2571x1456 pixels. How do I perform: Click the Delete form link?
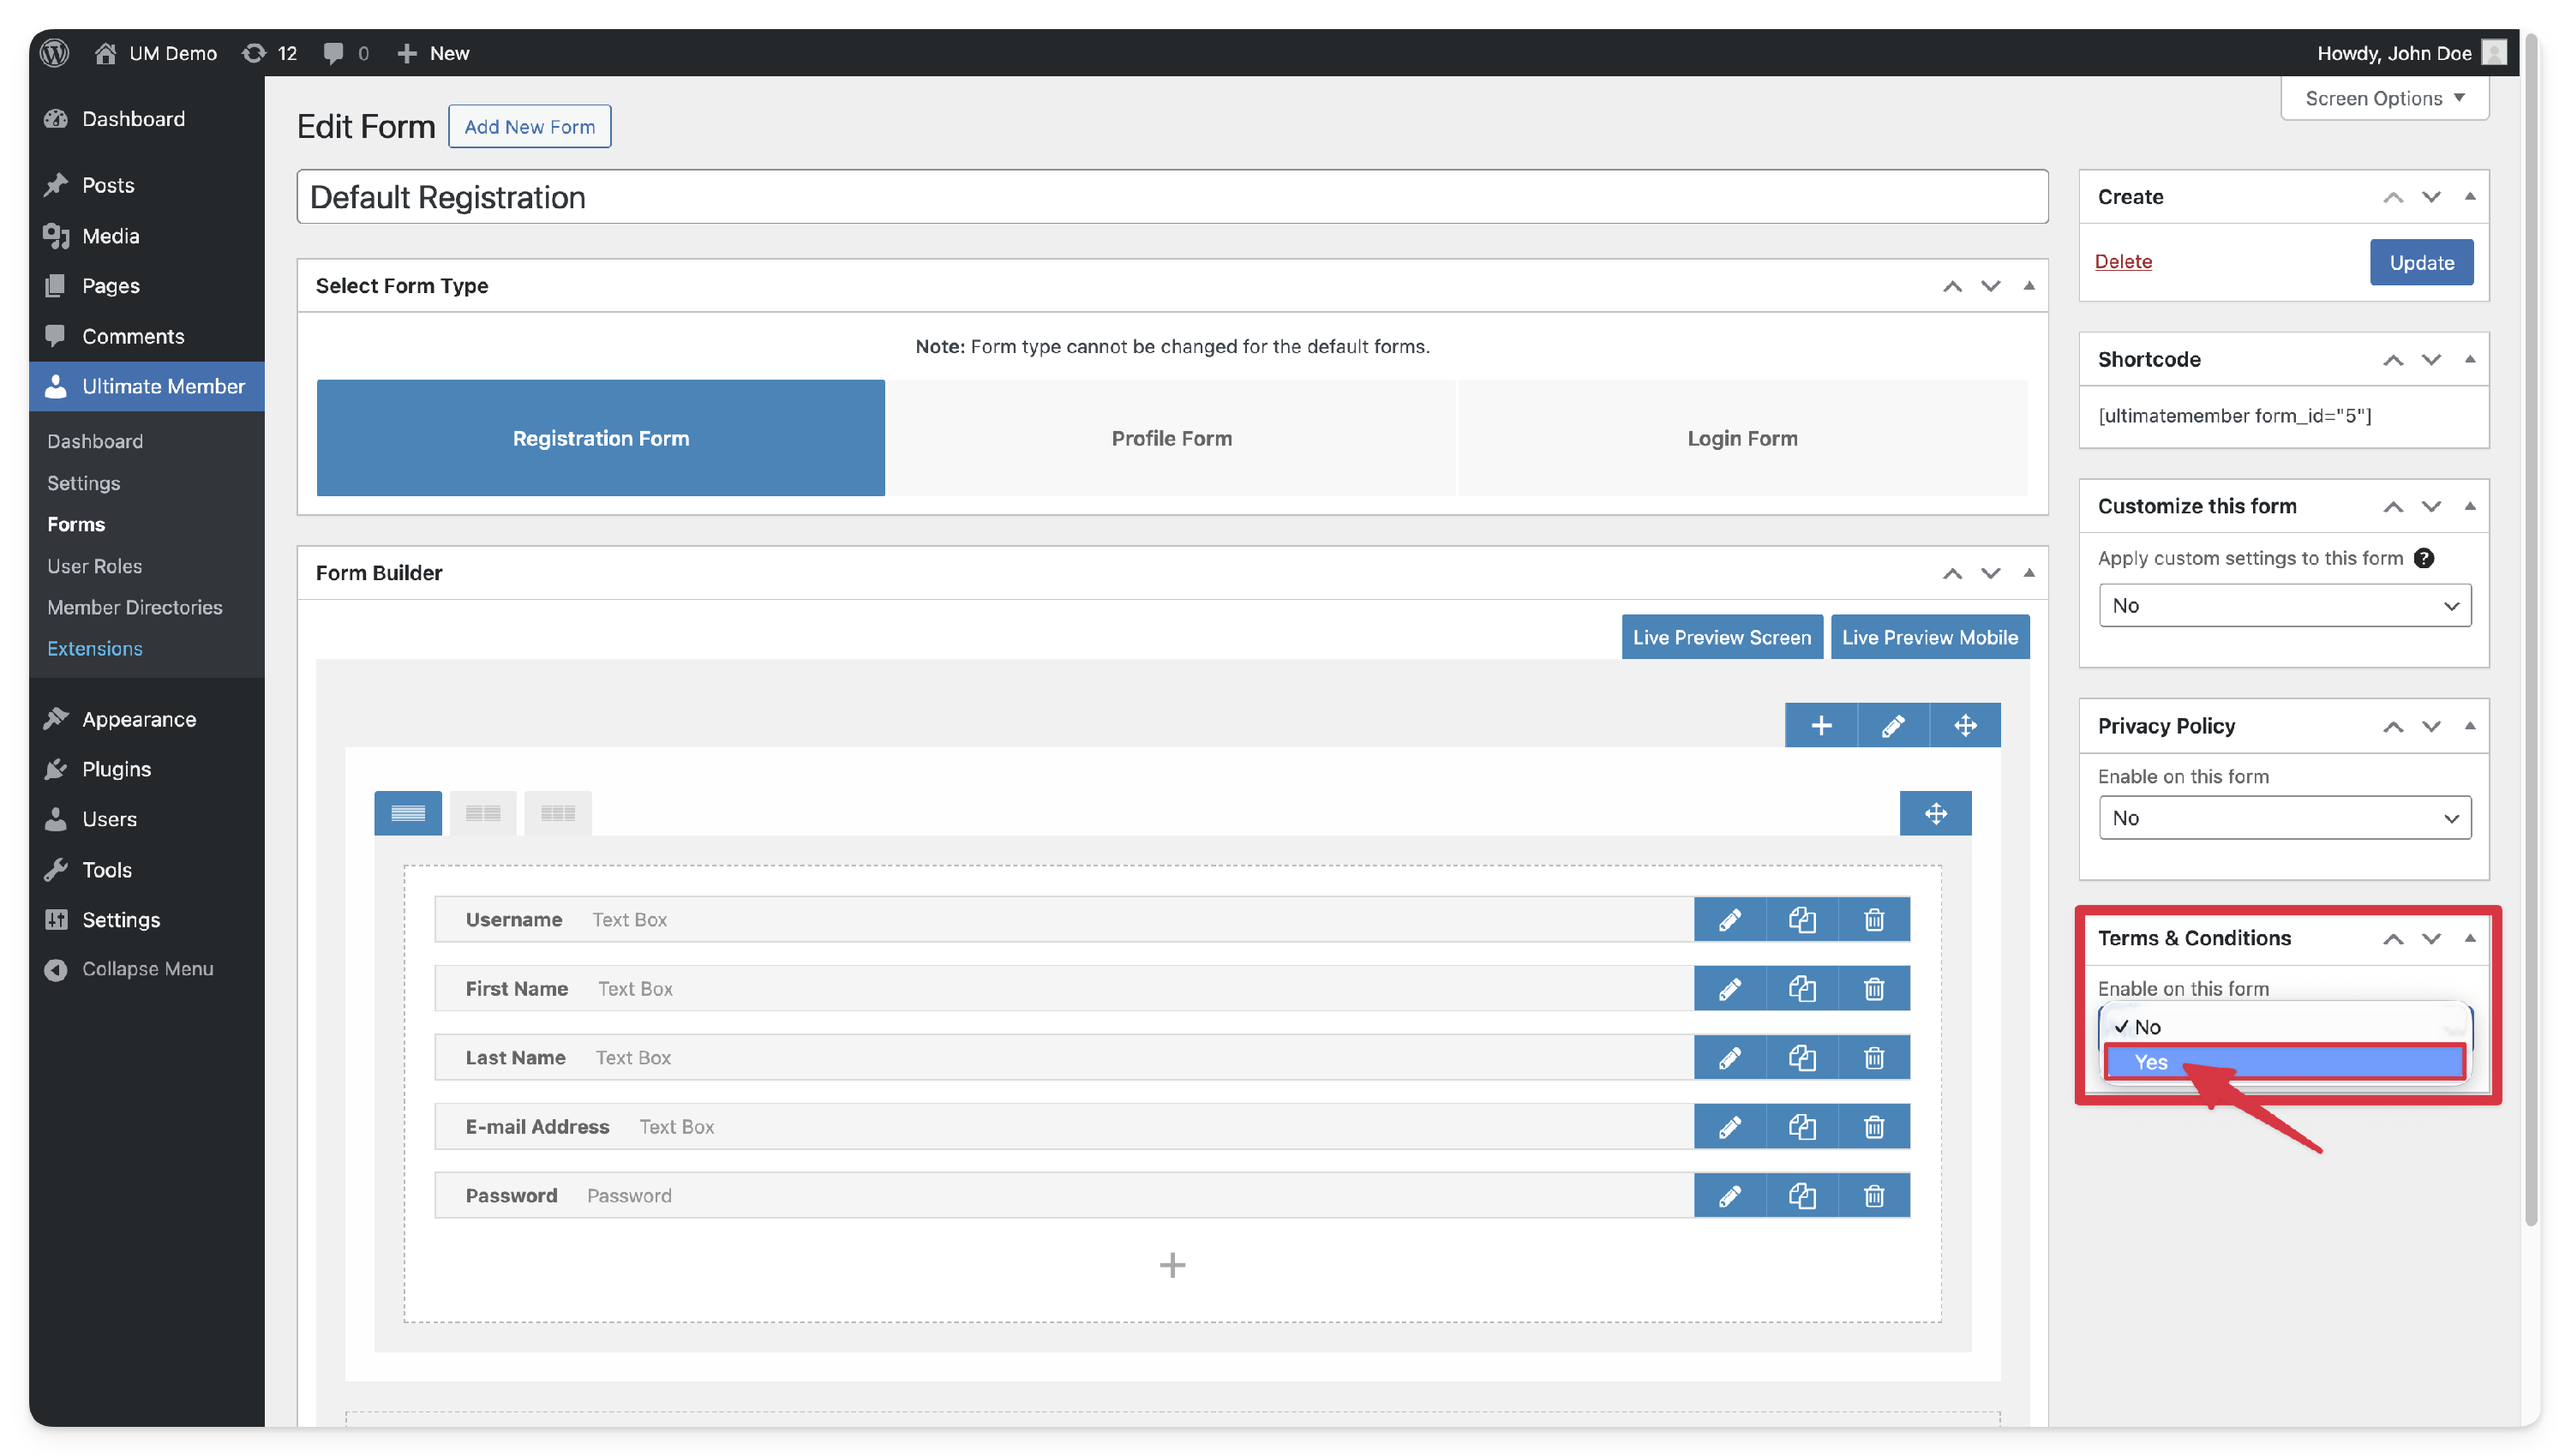point(2122,261)
